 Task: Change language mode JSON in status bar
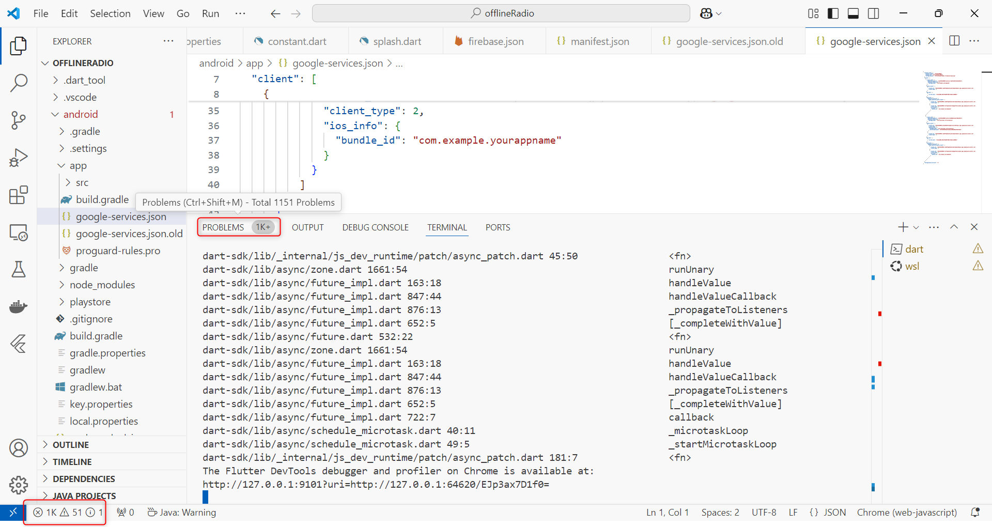tap(828, 512)
